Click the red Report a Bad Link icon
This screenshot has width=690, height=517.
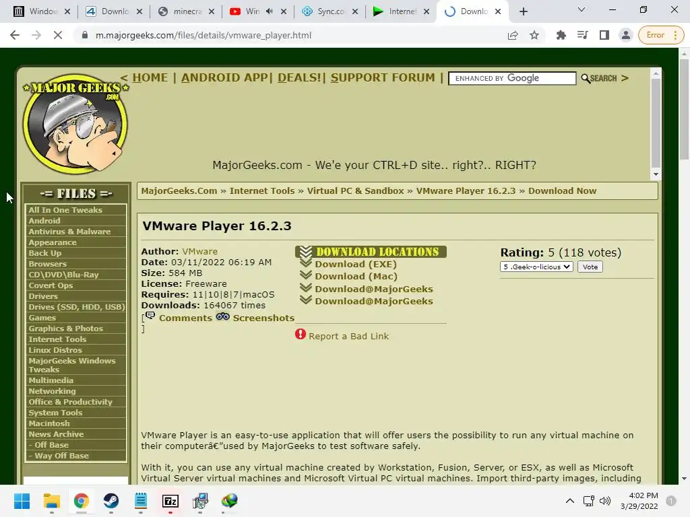(300, 335)
